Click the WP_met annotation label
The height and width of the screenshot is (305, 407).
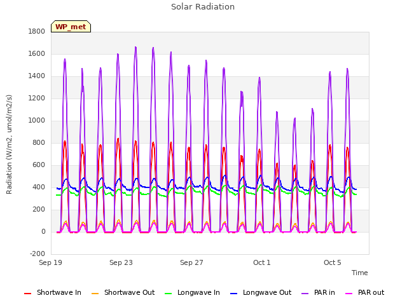point(71,27)
